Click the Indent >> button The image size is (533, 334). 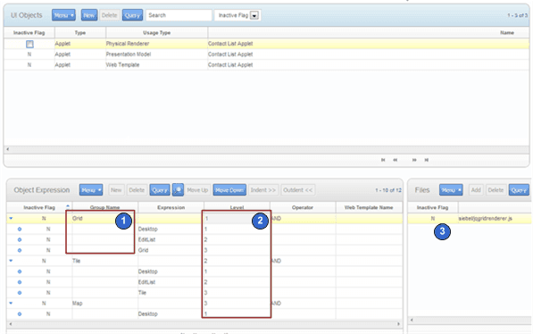pos(263,190)
